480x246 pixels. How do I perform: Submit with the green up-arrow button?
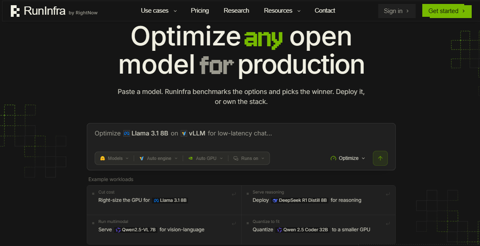pos(380,158)
